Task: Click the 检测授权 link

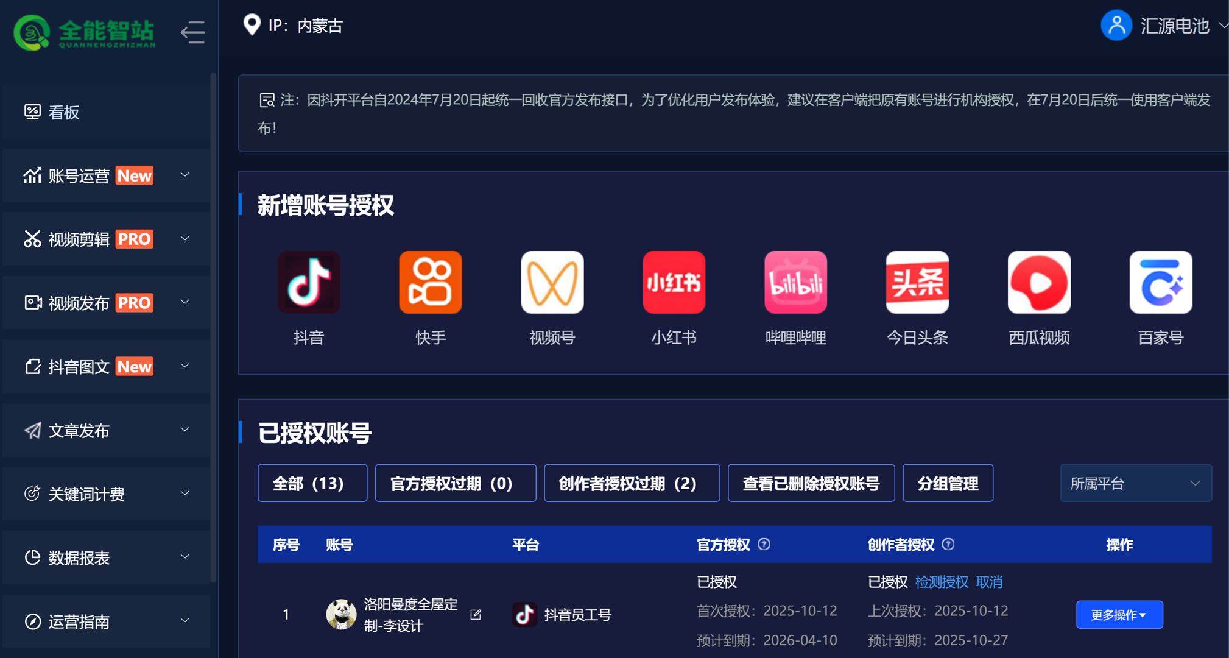Action: tap(942, 582)
